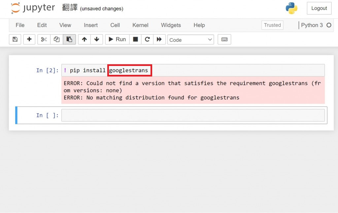Click the text 'No matching distribution found'
The width and height of the screenshot is (338, 213).
(135, 98)
